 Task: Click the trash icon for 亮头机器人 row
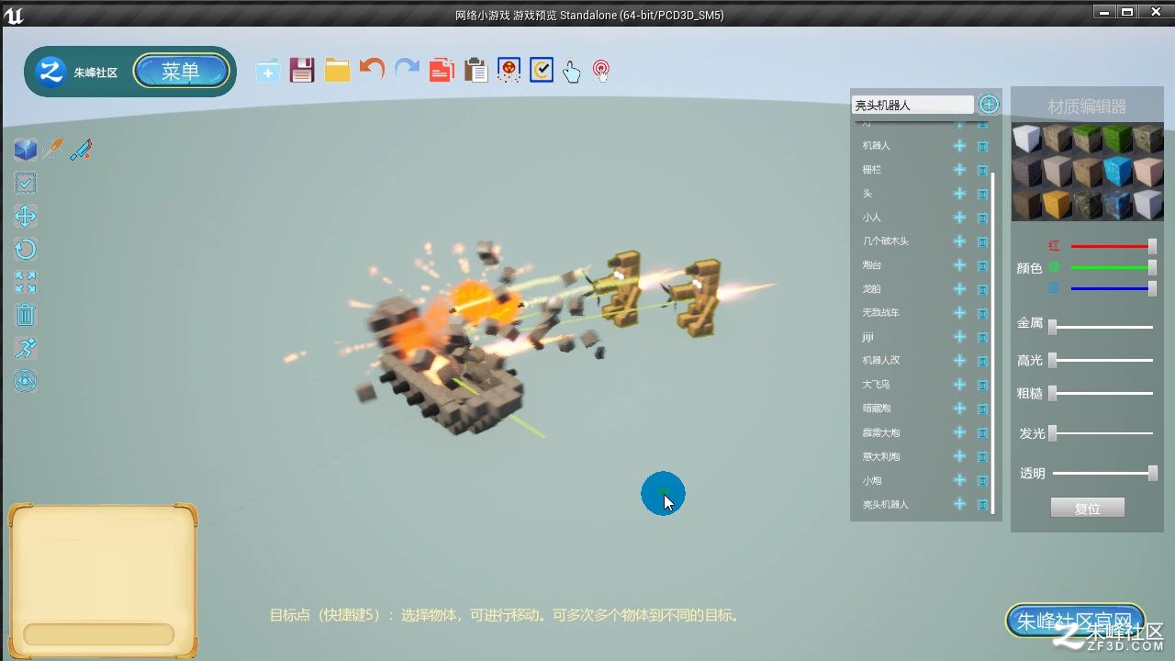[x=982, y=504]
